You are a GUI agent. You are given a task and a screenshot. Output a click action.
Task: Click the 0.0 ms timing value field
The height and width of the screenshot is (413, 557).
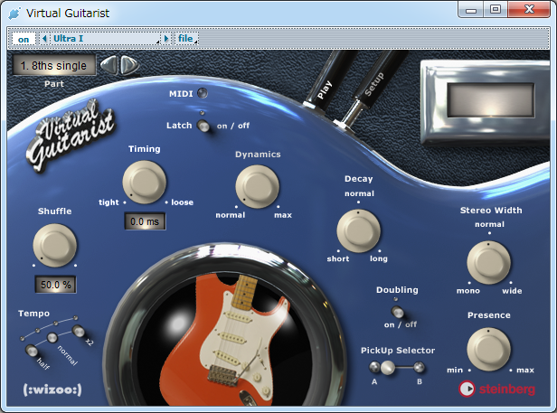(145, 221)
